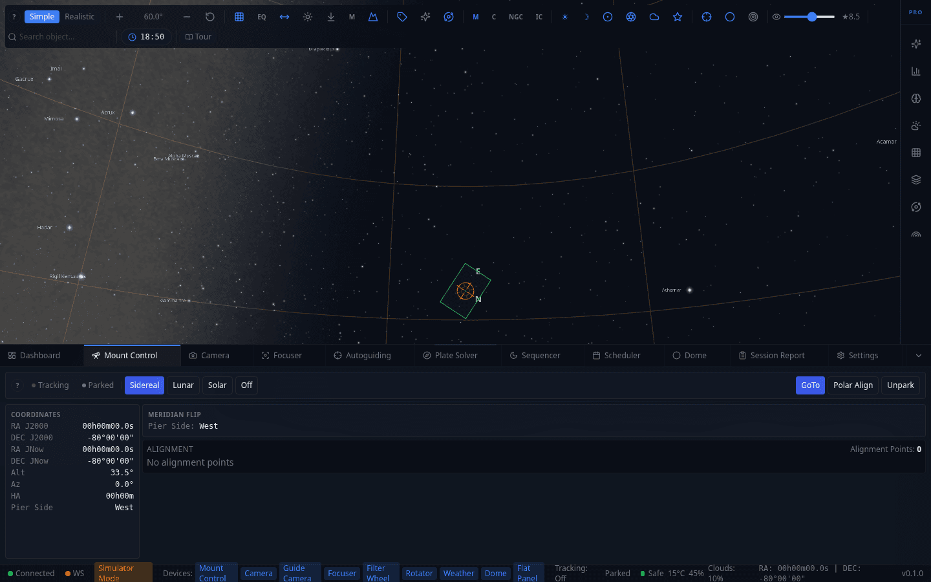The width and height of the screenshot is (931, 582).
Task: Click the crosshair reticle icon
Action: 707,17
